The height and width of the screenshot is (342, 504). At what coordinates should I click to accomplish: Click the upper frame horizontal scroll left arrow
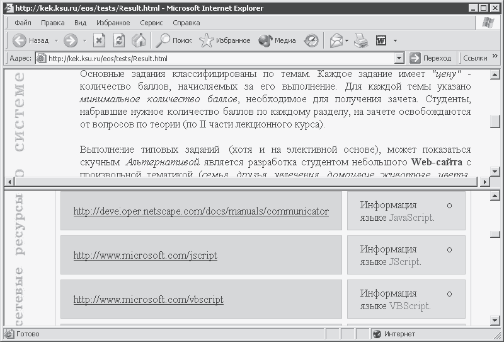[x=9, y=182]
